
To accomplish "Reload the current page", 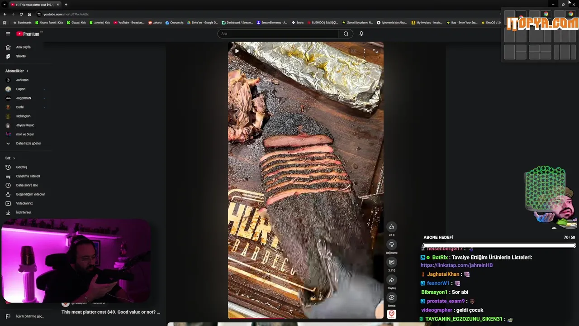I will 21,14.
